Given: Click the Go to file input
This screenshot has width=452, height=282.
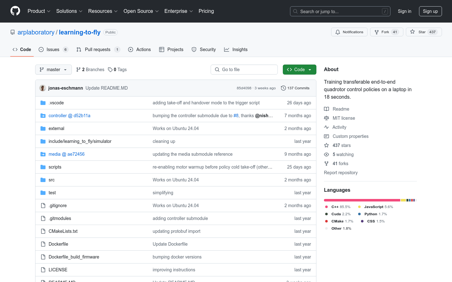Looking at the screenshot, I should [x=244, y=70].
